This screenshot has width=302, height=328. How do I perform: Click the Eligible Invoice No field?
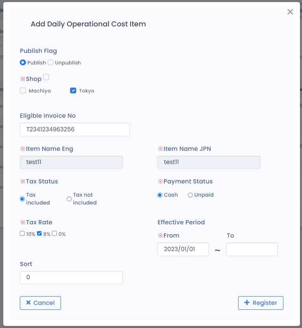tap(75, 129)
